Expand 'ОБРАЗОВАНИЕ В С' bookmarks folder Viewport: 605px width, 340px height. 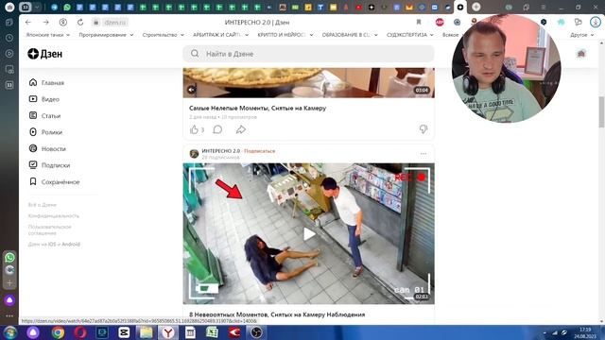click(350, 35)
